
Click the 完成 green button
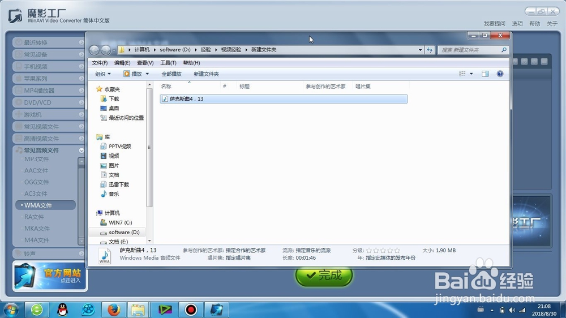point(324,277)
